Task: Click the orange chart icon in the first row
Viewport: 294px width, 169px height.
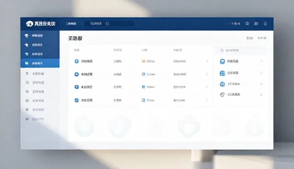Action: coord(143,61)
